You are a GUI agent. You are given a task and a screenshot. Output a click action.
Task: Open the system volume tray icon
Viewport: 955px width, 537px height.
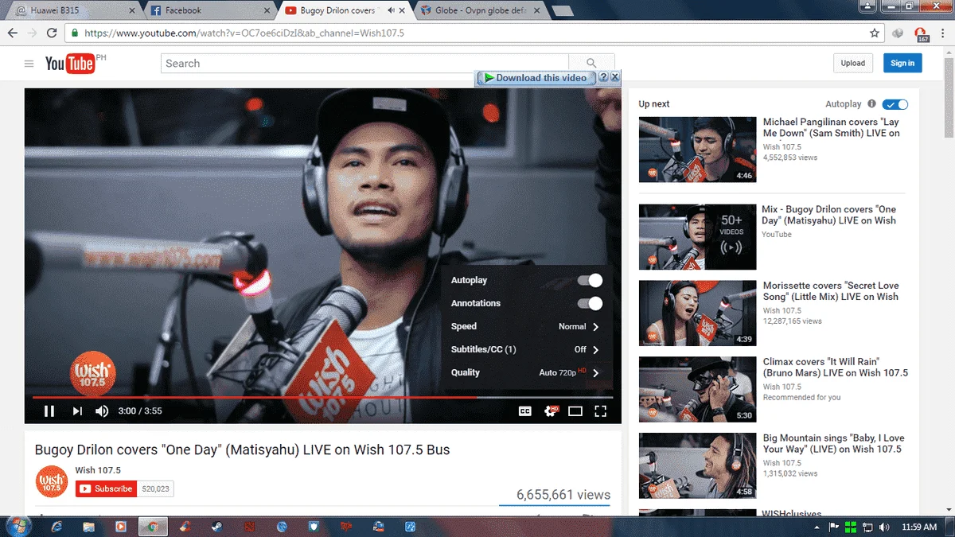pyautogui.click(x=884, y=527)
